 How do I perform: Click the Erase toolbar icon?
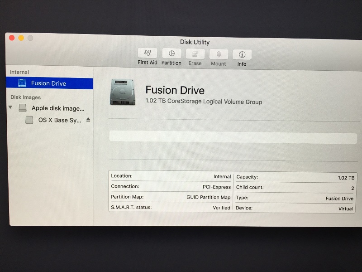pos(195,54)
